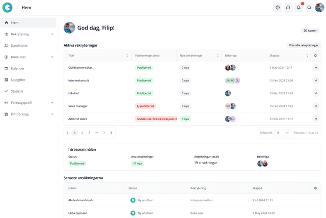Click the search magnifier icon

point(309,8)
